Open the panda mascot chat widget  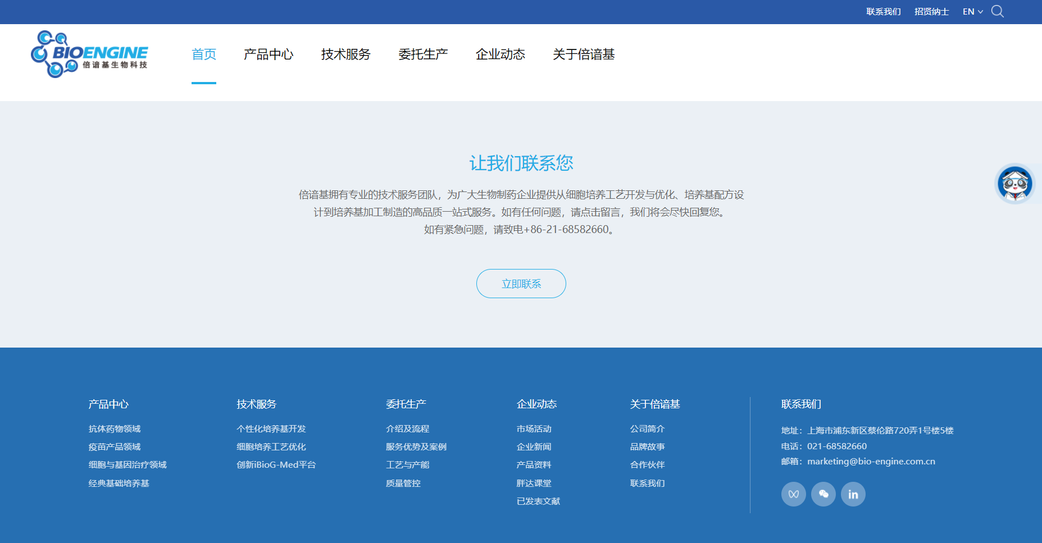1014,184
